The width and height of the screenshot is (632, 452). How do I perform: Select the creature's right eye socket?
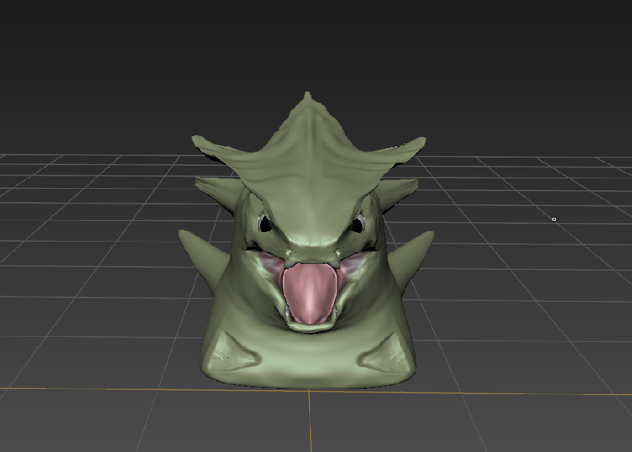[358, 223]
